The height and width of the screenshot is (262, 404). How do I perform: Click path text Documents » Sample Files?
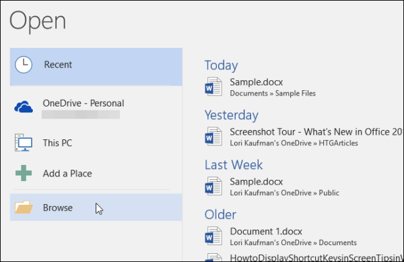(273, 93)
